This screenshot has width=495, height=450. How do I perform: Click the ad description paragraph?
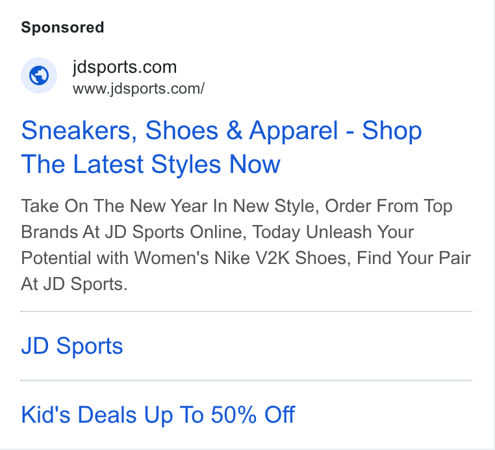(x=246, y=245)
